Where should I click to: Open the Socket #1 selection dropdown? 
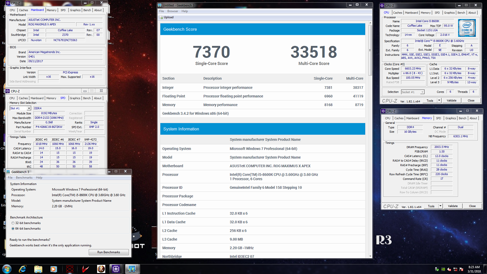(x=422, y=92)
